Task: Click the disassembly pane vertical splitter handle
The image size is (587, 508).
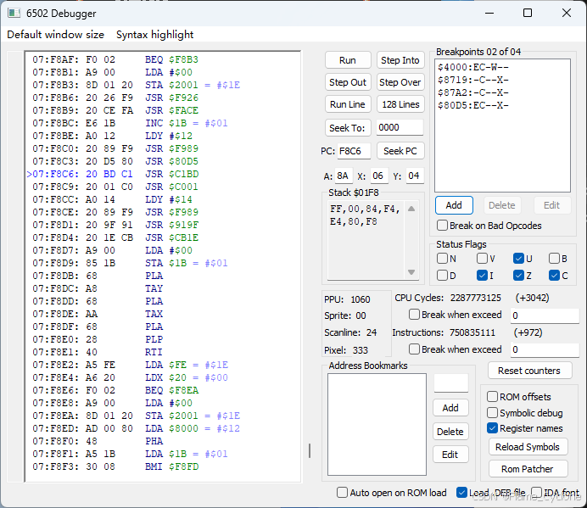Action: [310, 450]
